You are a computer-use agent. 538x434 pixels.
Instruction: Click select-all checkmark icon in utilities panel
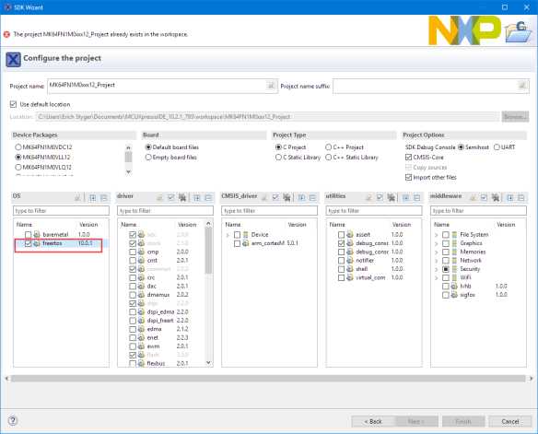[380, 197]
